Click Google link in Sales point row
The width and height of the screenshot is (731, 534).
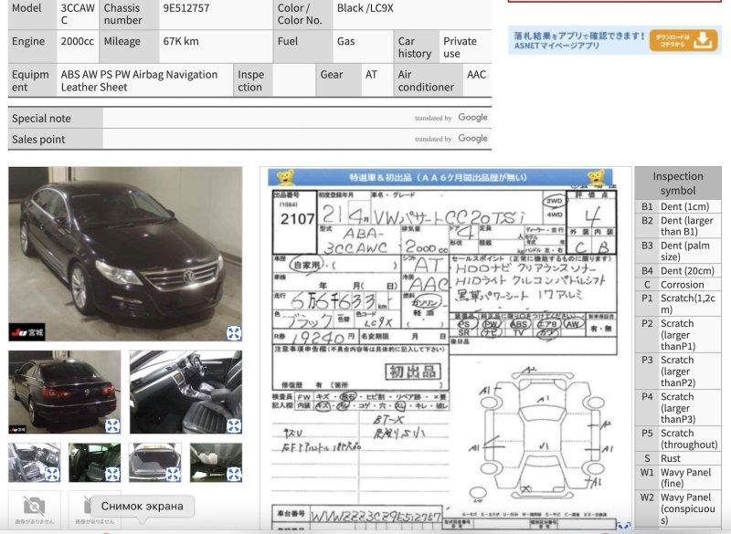[472, 139]
